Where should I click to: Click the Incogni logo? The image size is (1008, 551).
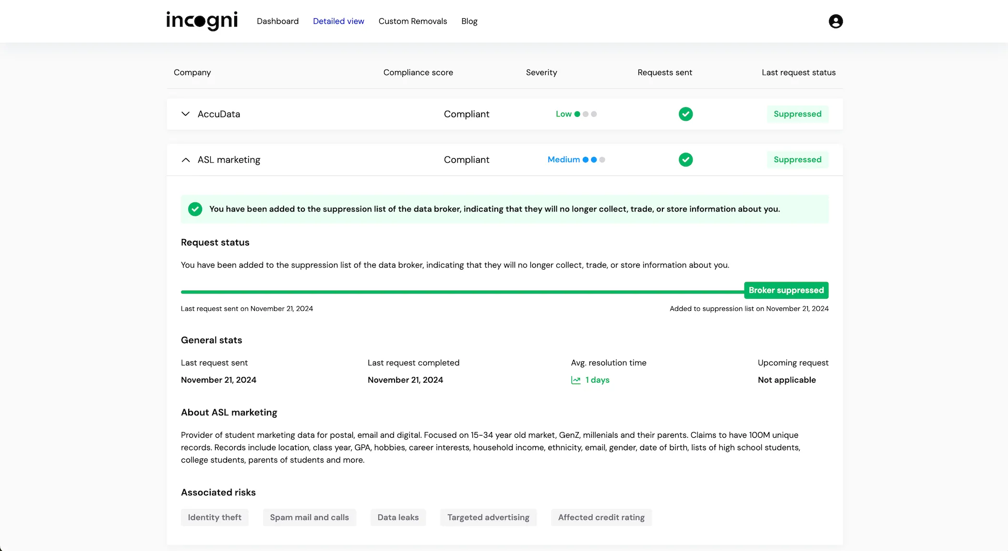coord(202,21)
